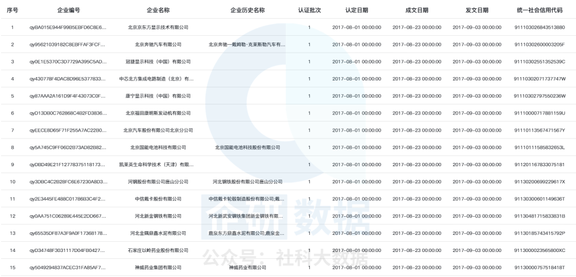This screenshot has height=277, width=576.
Task: Click the 统一社会信用代码 column header
Action: coord(539,10)
